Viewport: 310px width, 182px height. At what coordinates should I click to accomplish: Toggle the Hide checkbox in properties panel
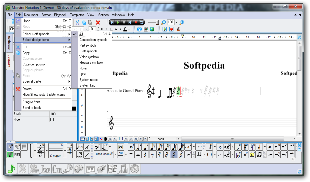pos(52,119)
